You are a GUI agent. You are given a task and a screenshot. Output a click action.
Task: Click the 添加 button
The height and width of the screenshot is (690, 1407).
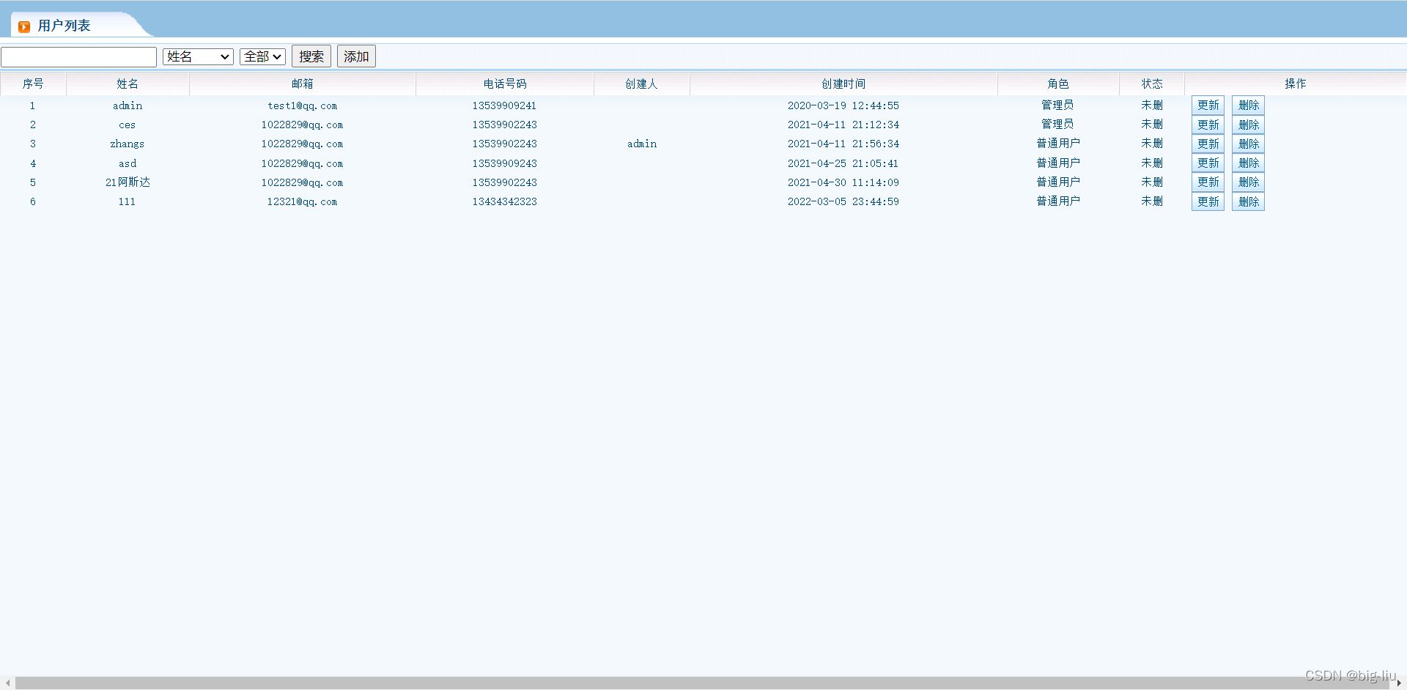pos(356,56)
